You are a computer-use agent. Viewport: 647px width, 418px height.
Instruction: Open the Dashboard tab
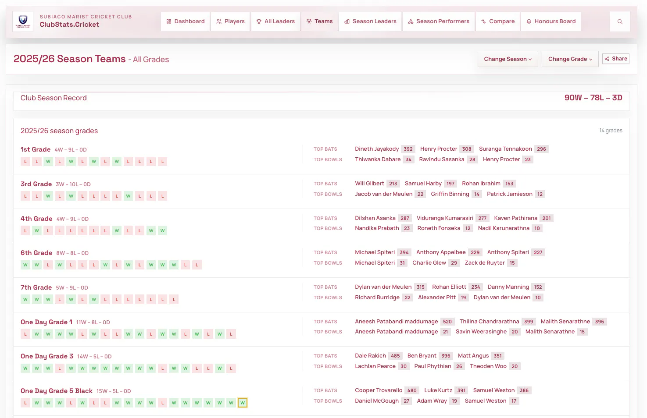(x=186, y=21)
